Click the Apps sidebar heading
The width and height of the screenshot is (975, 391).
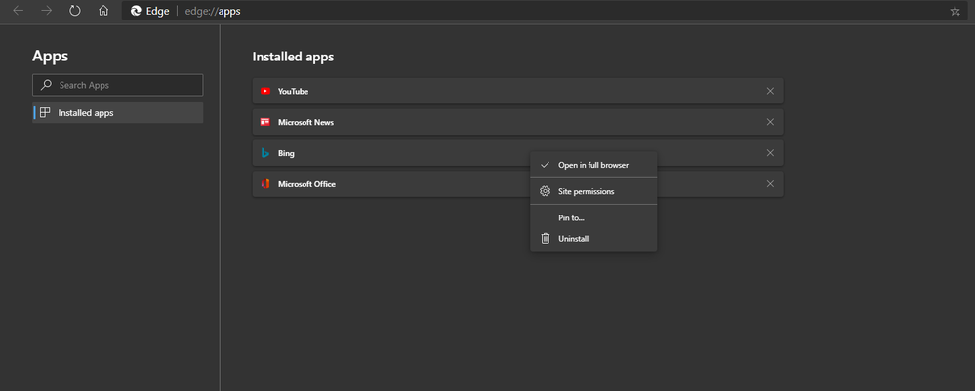click(51, 56)
